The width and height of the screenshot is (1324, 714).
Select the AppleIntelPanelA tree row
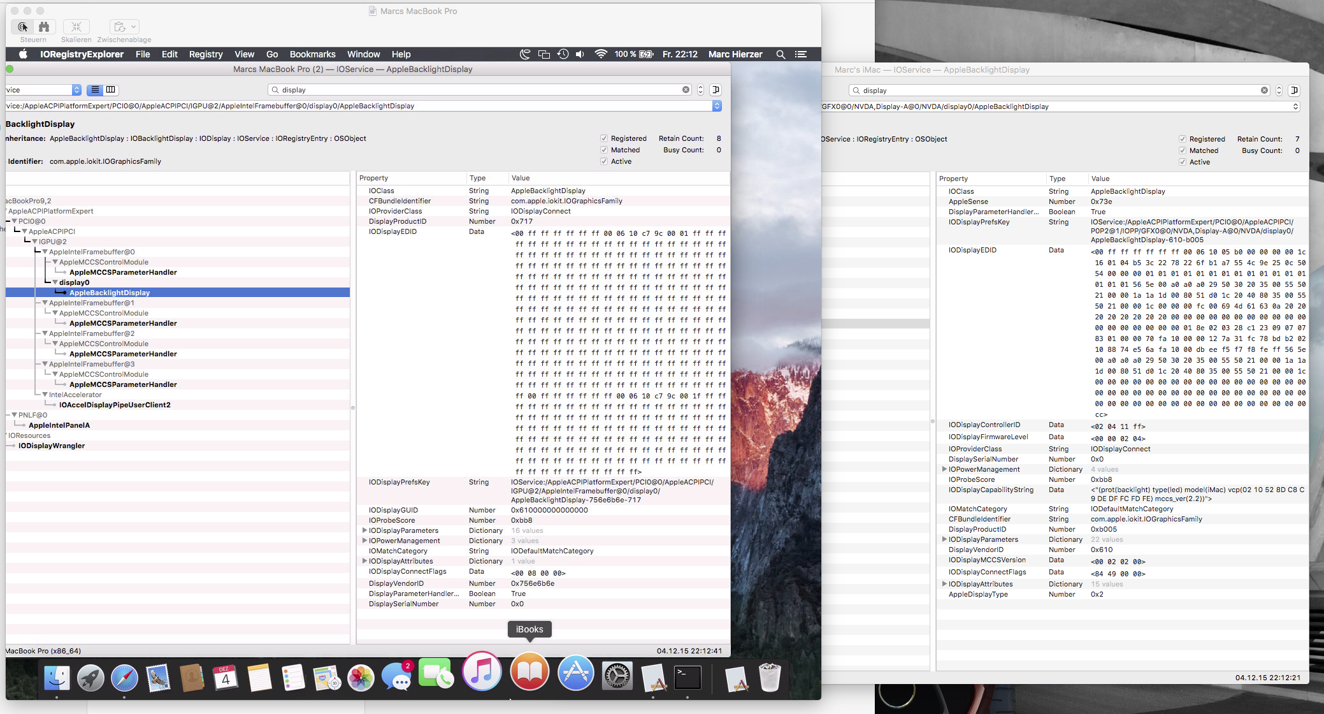(59, 425)
